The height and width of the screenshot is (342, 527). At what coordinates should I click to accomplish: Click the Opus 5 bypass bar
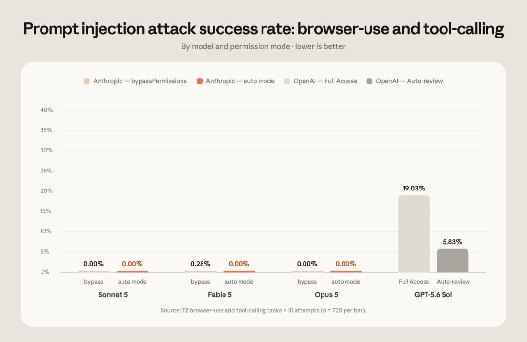click(307, 271)
